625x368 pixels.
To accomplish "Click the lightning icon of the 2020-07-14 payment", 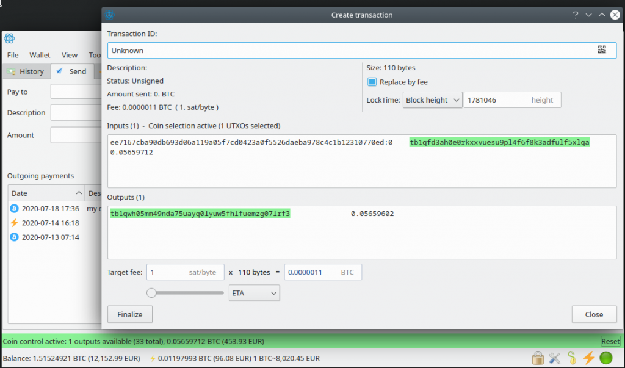I will 14,223.
